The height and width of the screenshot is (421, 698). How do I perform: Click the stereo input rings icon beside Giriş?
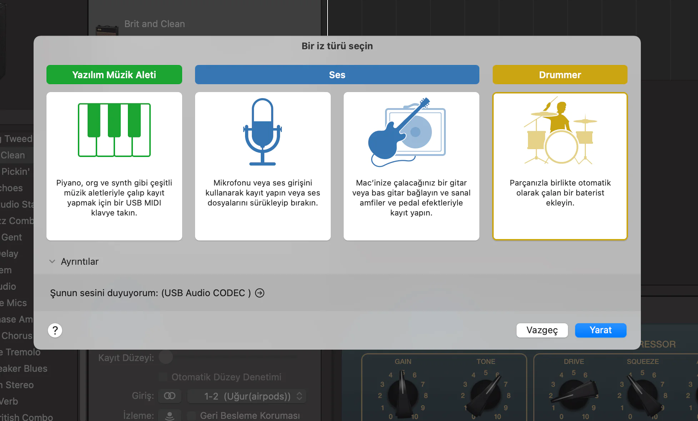tap(170, 396)
